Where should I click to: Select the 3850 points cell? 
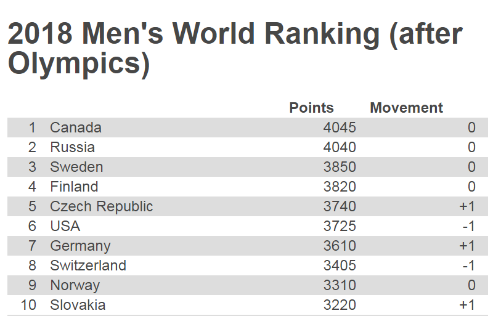point(340,167)
